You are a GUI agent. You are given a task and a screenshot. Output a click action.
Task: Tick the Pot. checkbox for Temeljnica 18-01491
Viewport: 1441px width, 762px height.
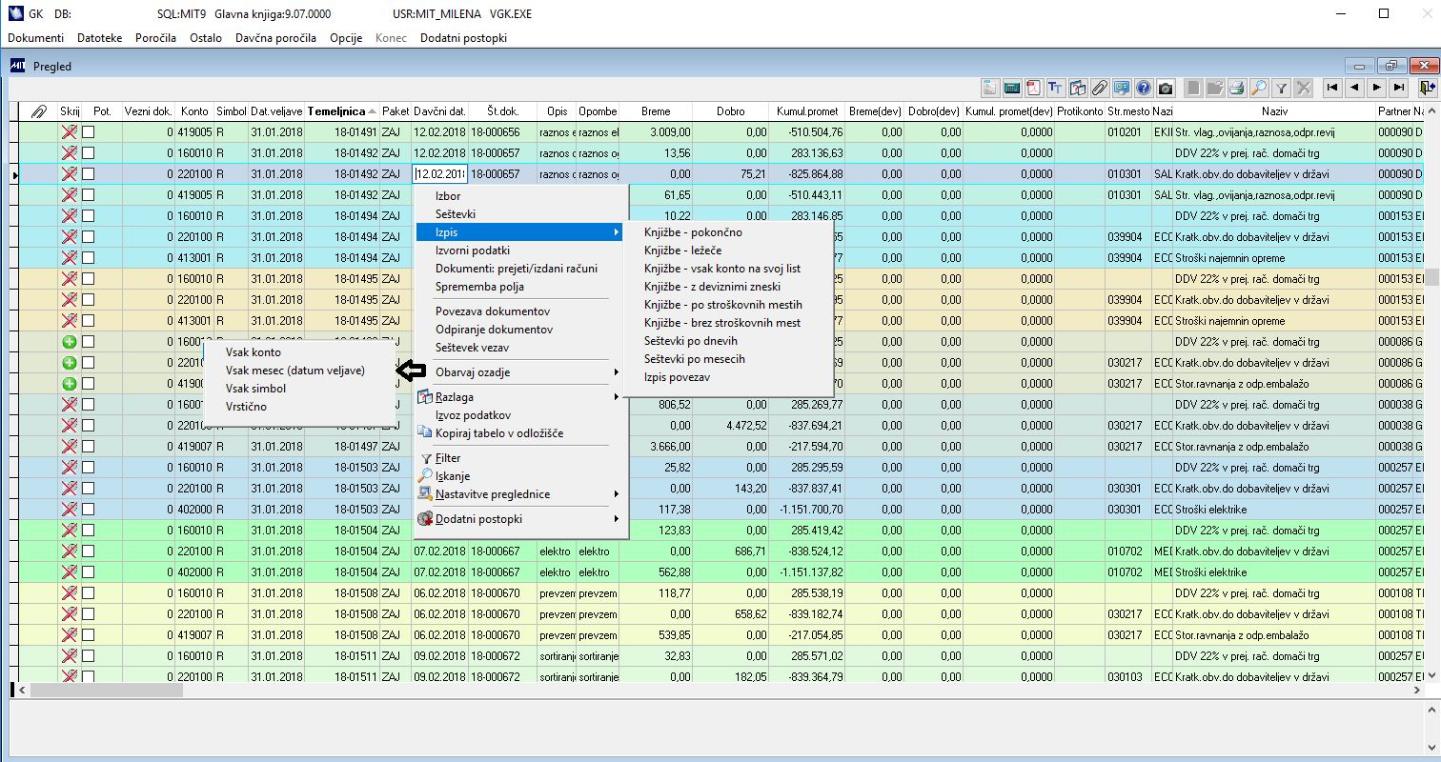coord(89,132)
